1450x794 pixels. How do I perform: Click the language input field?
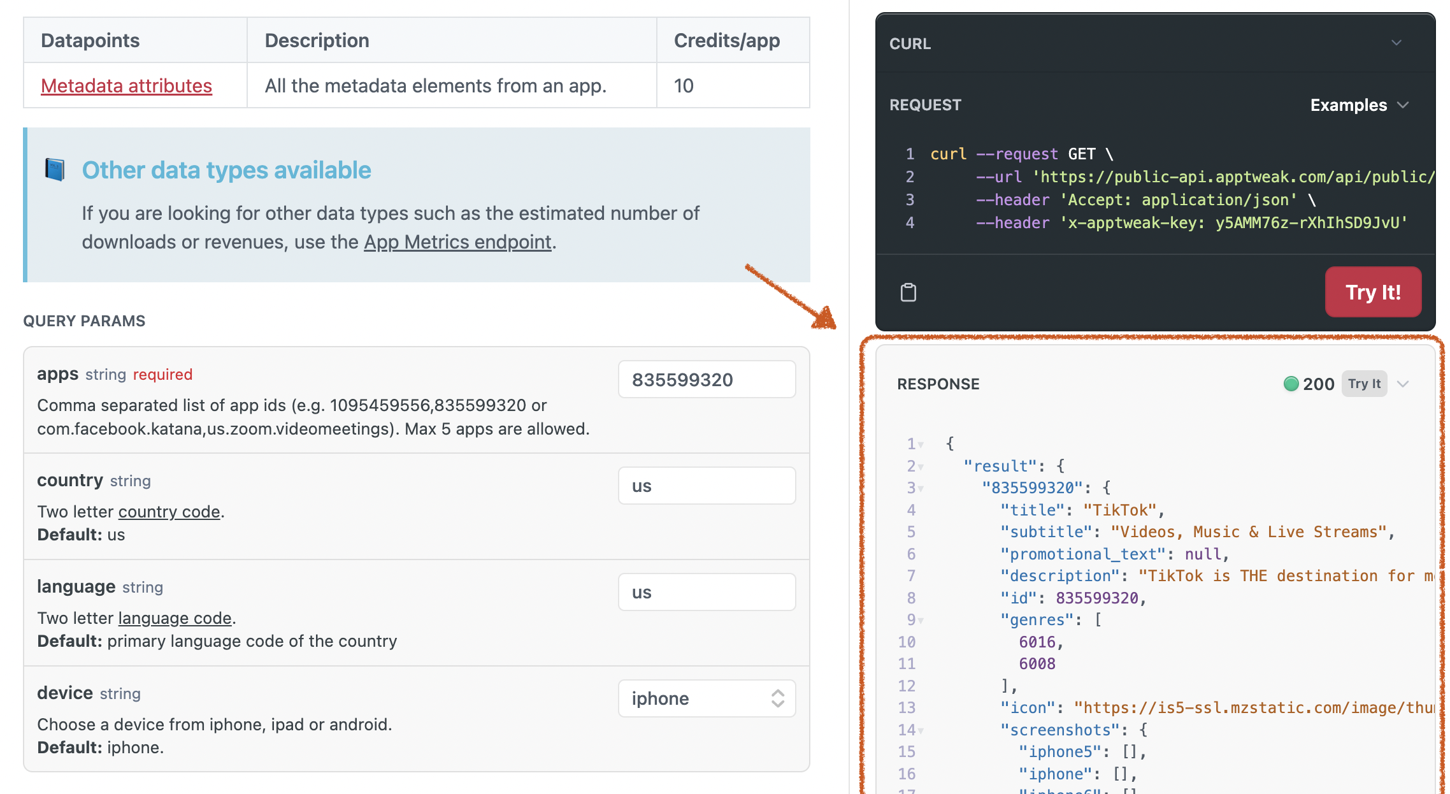(707, 592)
